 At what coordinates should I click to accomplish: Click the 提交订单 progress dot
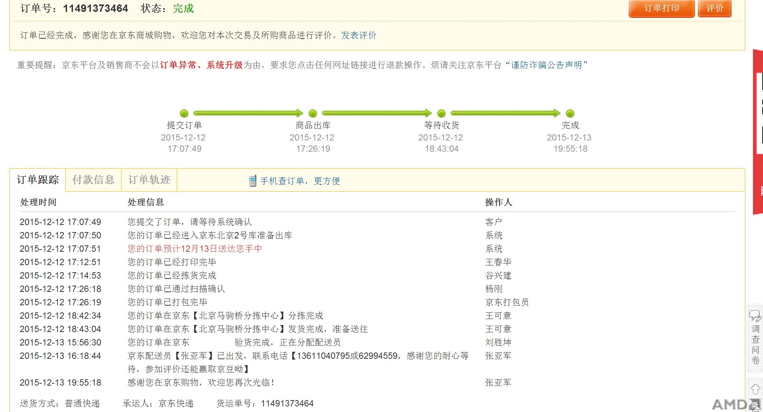pos(184,113)
